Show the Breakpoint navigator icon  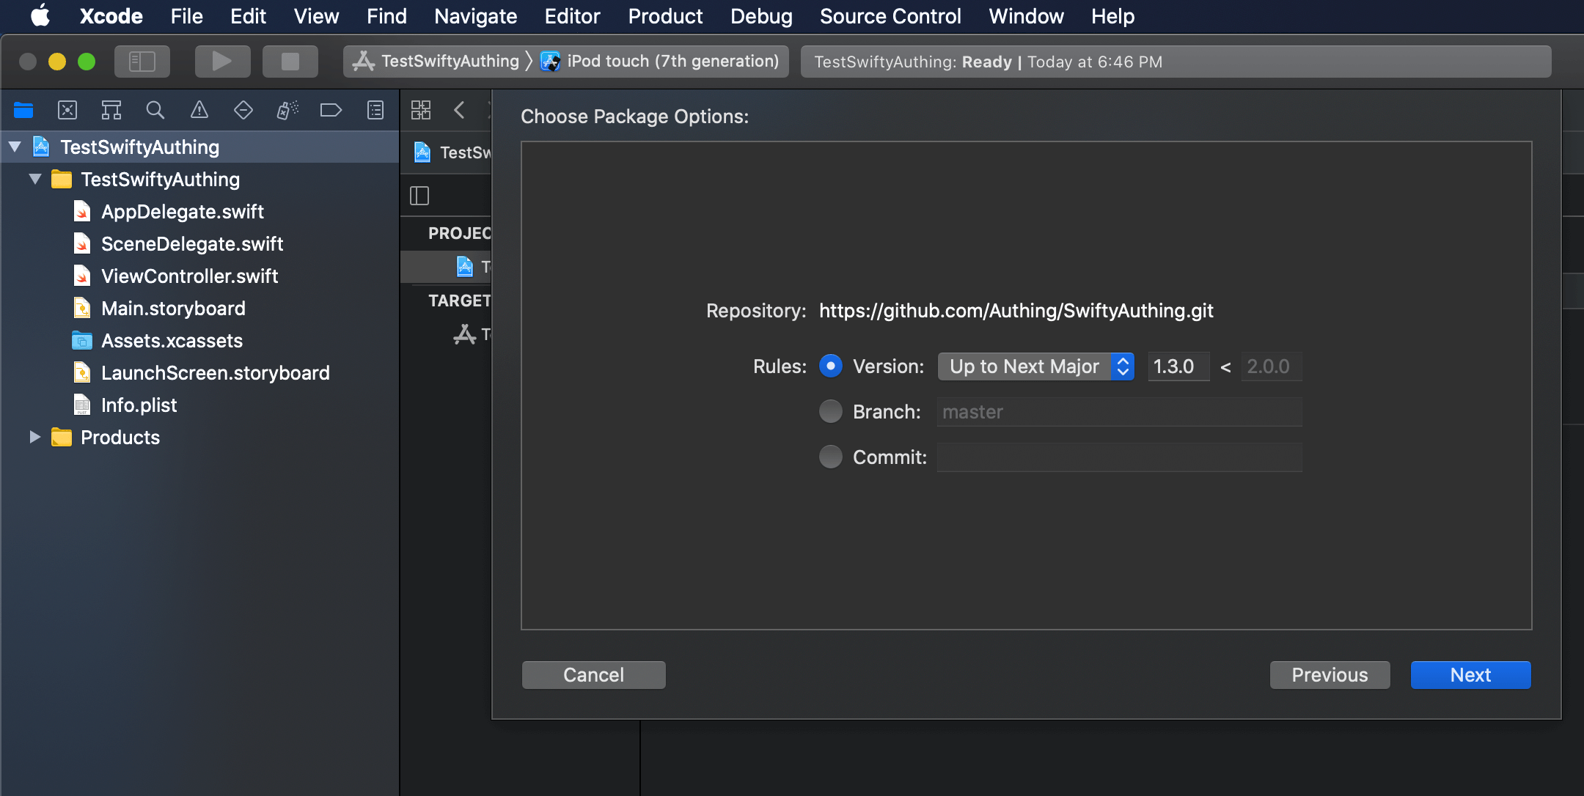point(331,111)
